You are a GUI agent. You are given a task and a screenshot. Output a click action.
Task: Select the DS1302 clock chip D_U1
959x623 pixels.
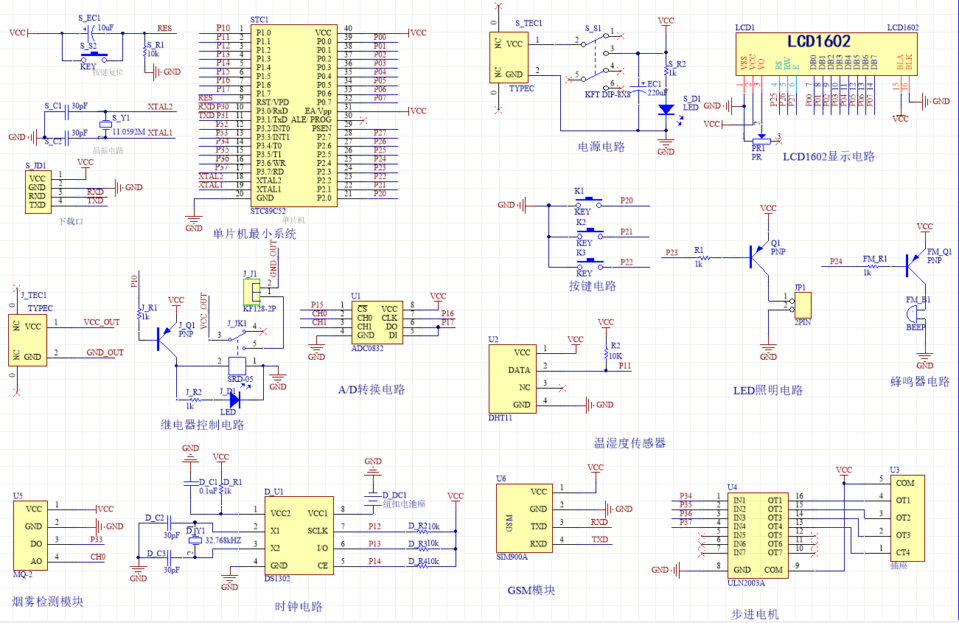(x=298, y=535)
